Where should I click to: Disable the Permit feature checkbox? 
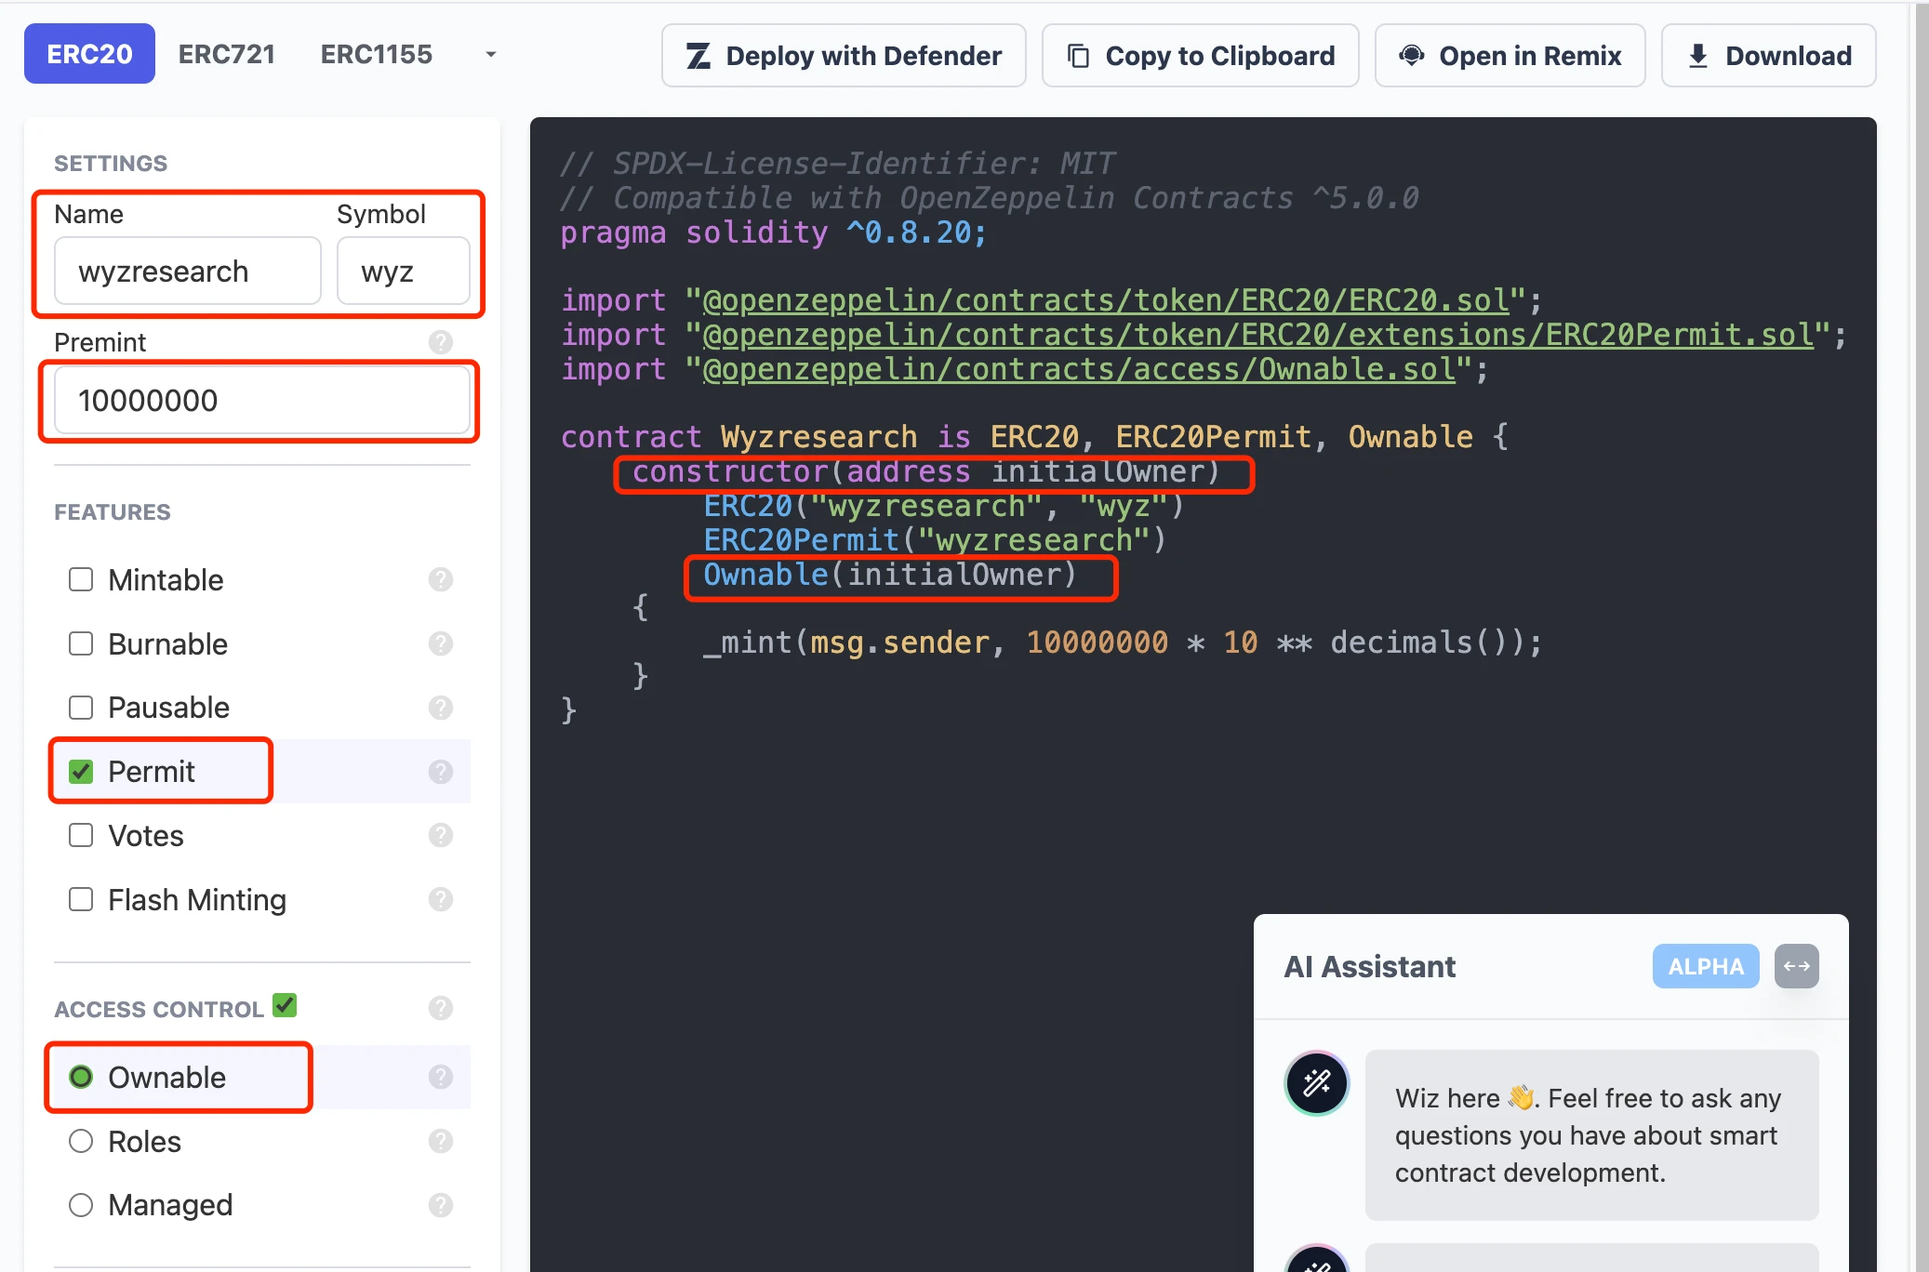81,770
